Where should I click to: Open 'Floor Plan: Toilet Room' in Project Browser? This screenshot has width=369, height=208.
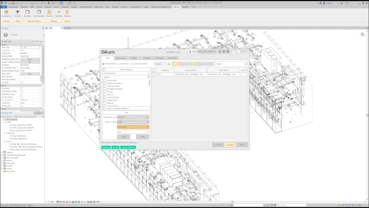click(x=18, y=139)
